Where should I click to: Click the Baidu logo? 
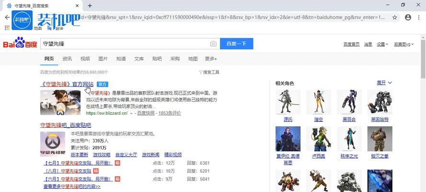[20, 43]
